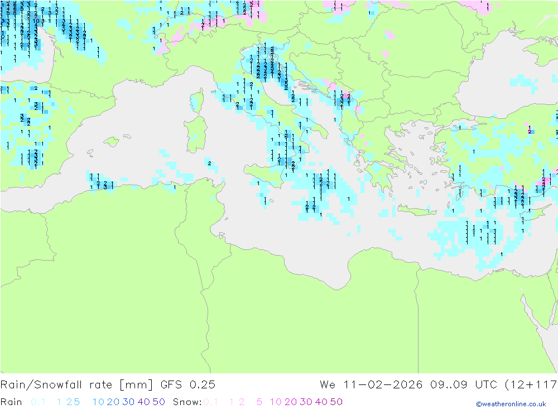The height and width of the screenshot is (409, 558).
Task: Click the 'GFS 0.25' model label
Action: [x=188, y=385]
